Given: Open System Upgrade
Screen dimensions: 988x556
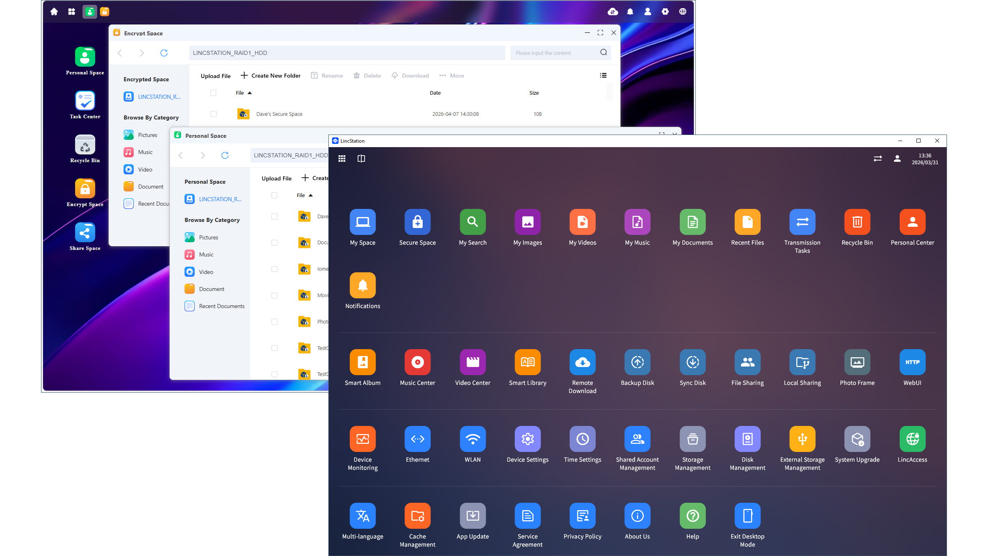Looking at the screenshot, I should [857, 439].
